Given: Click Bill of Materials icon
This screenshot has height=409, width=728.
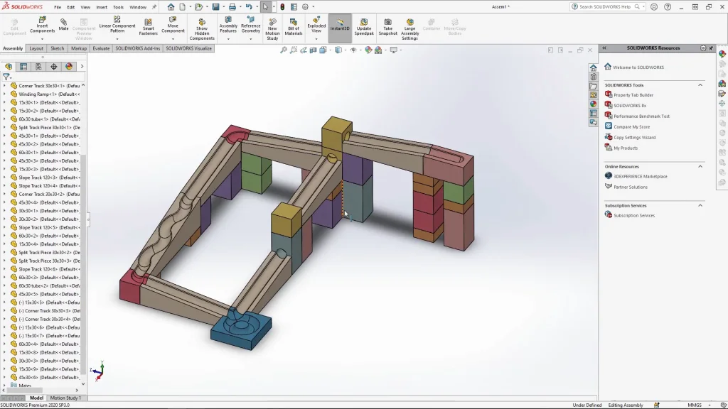Looking at the screenshot, I should [x=294, y=27].
